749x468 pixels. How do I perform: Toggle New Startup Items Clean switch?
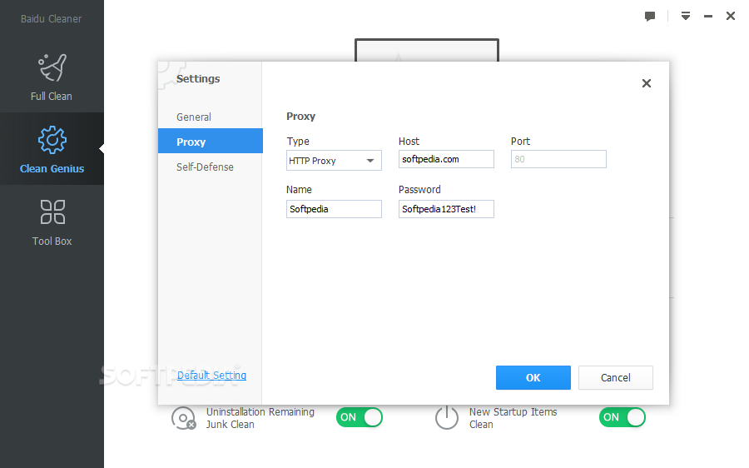click(x=622, y=417)
